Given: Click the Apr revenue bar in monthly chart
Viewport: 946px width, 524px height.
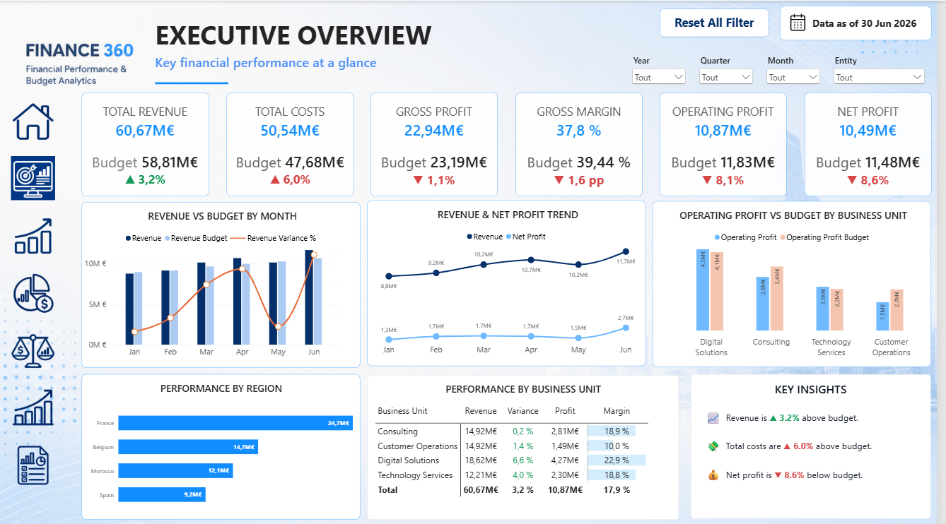Looking at the screenshot, I should (x=238, y=301).
